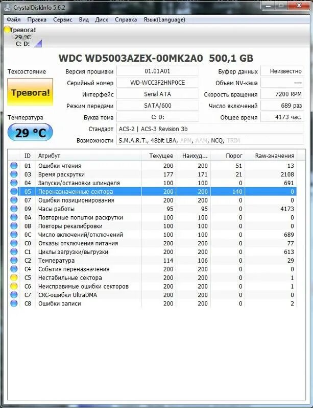Click the blue status icon for attribute C0

[14, 243]
